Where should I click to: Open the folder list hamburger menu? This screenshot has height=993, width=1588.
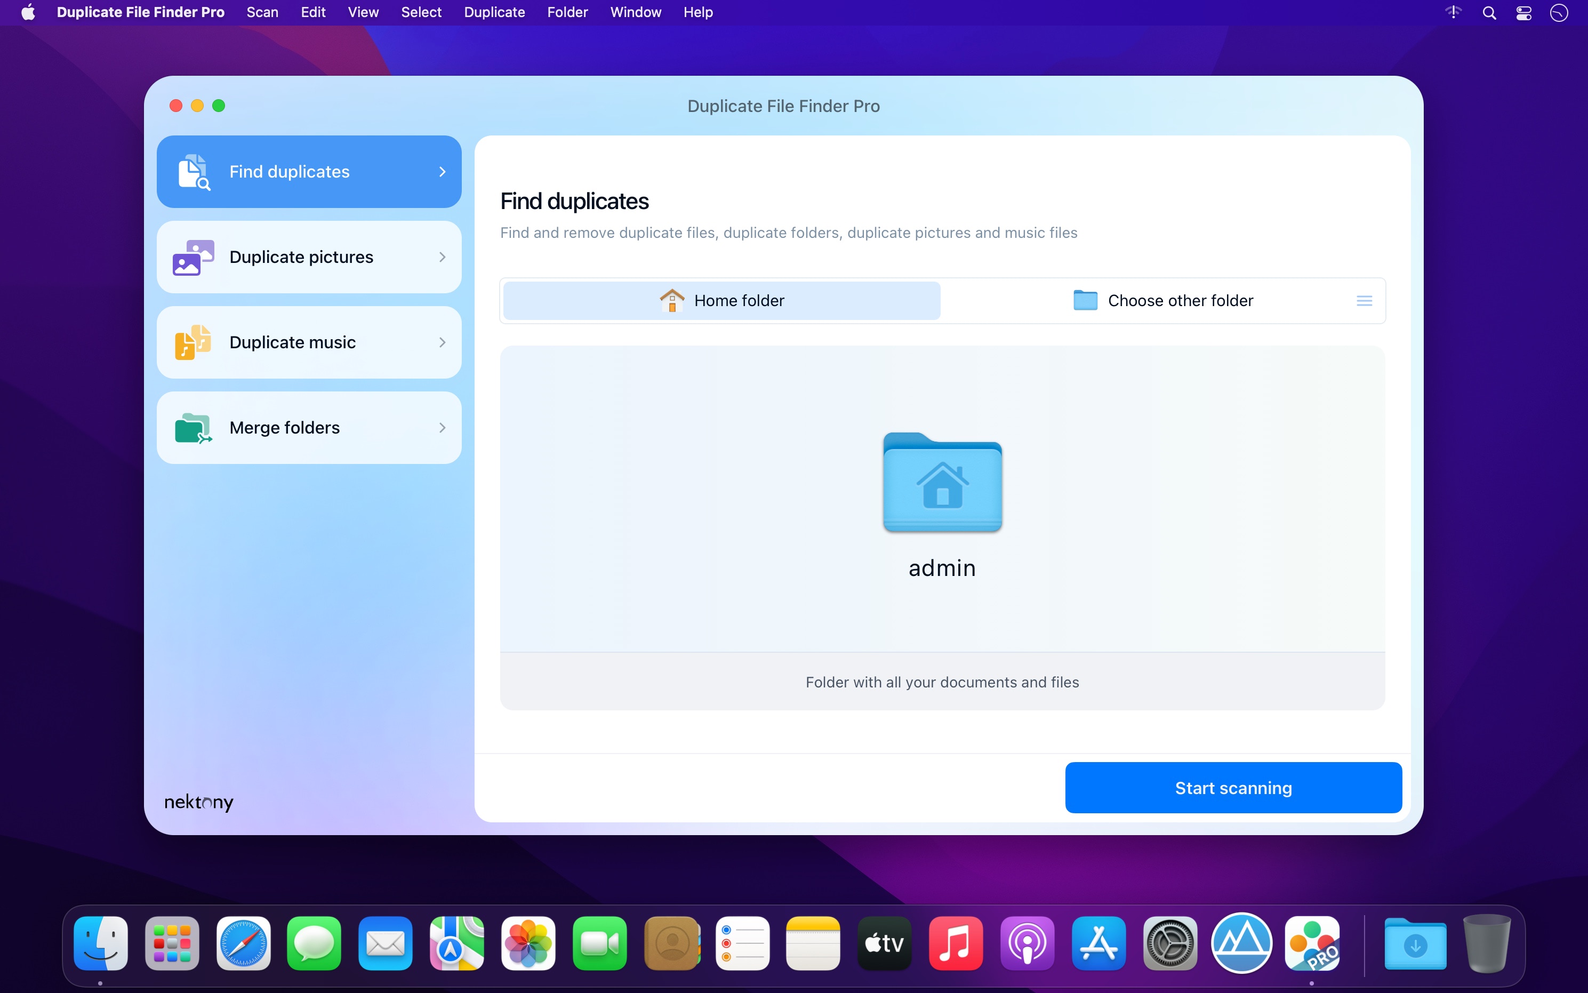pos(1364,301)
